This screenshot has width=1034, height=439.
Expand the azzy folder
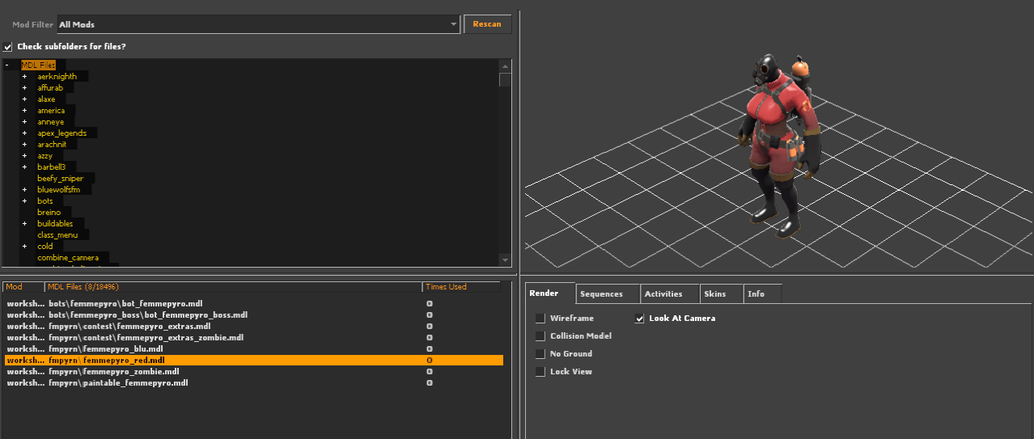click(24, 155)
